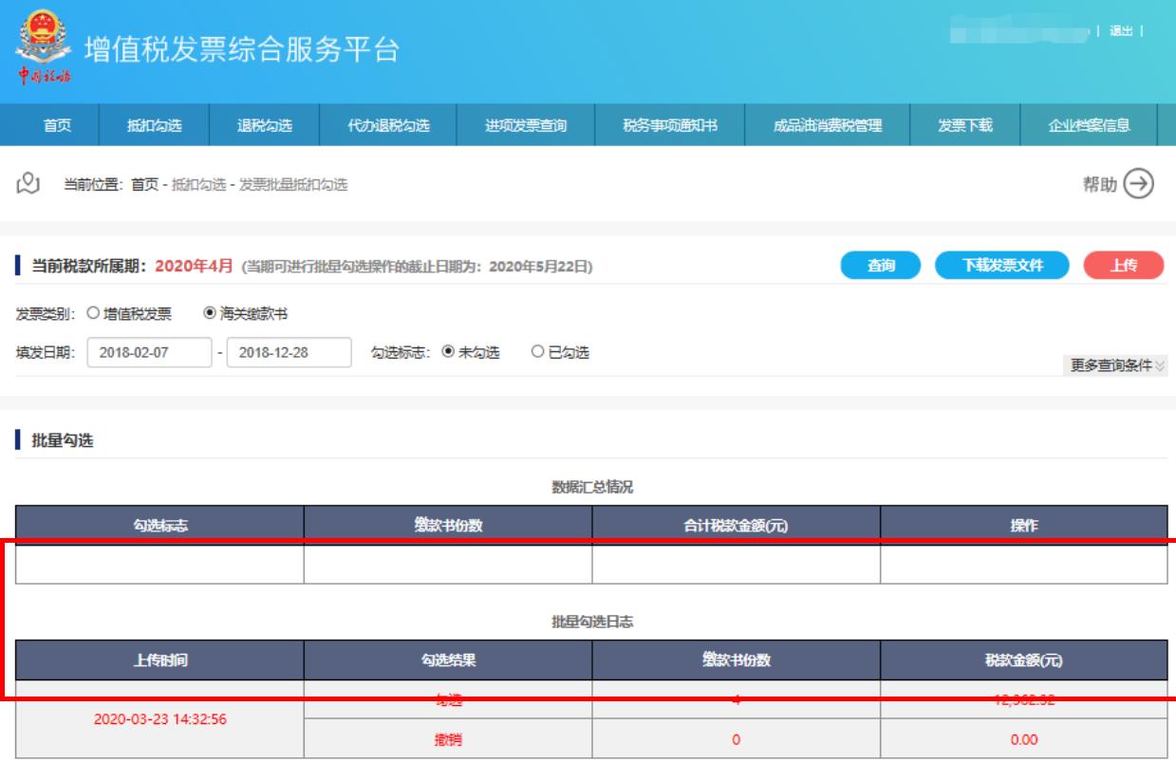Click the location pin icon in breadcrumb
1176x762 pixels.
tap(30, 184)
